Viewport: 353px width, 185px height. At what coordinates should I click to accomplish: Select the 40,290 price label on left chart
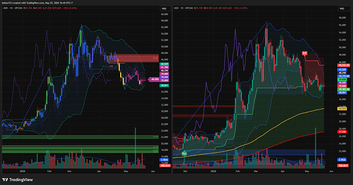[x=164, y=71]
